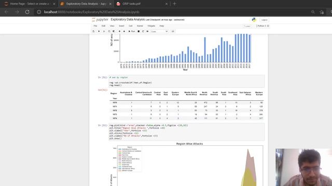Go forward in browser history
332x186 pixels.
[17, 12]
